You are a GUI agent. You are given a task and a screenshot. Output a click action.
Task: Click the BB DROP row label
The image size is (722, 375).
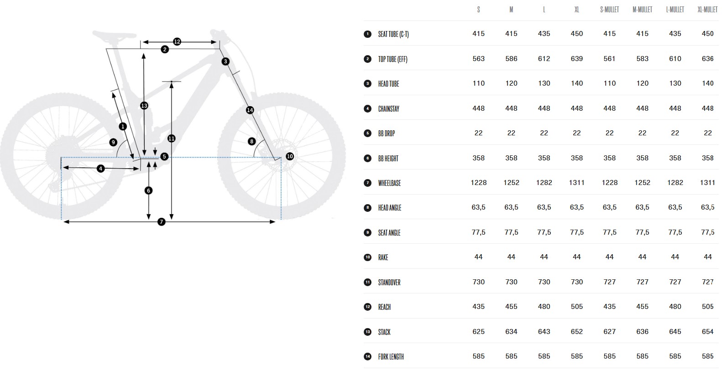point(387,134)
